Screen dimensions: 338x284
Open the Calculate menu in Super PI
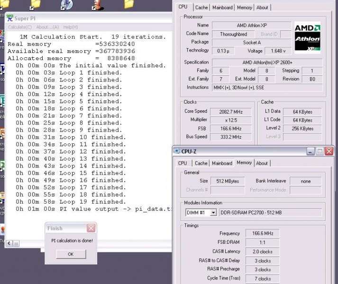tap(20, 27)
